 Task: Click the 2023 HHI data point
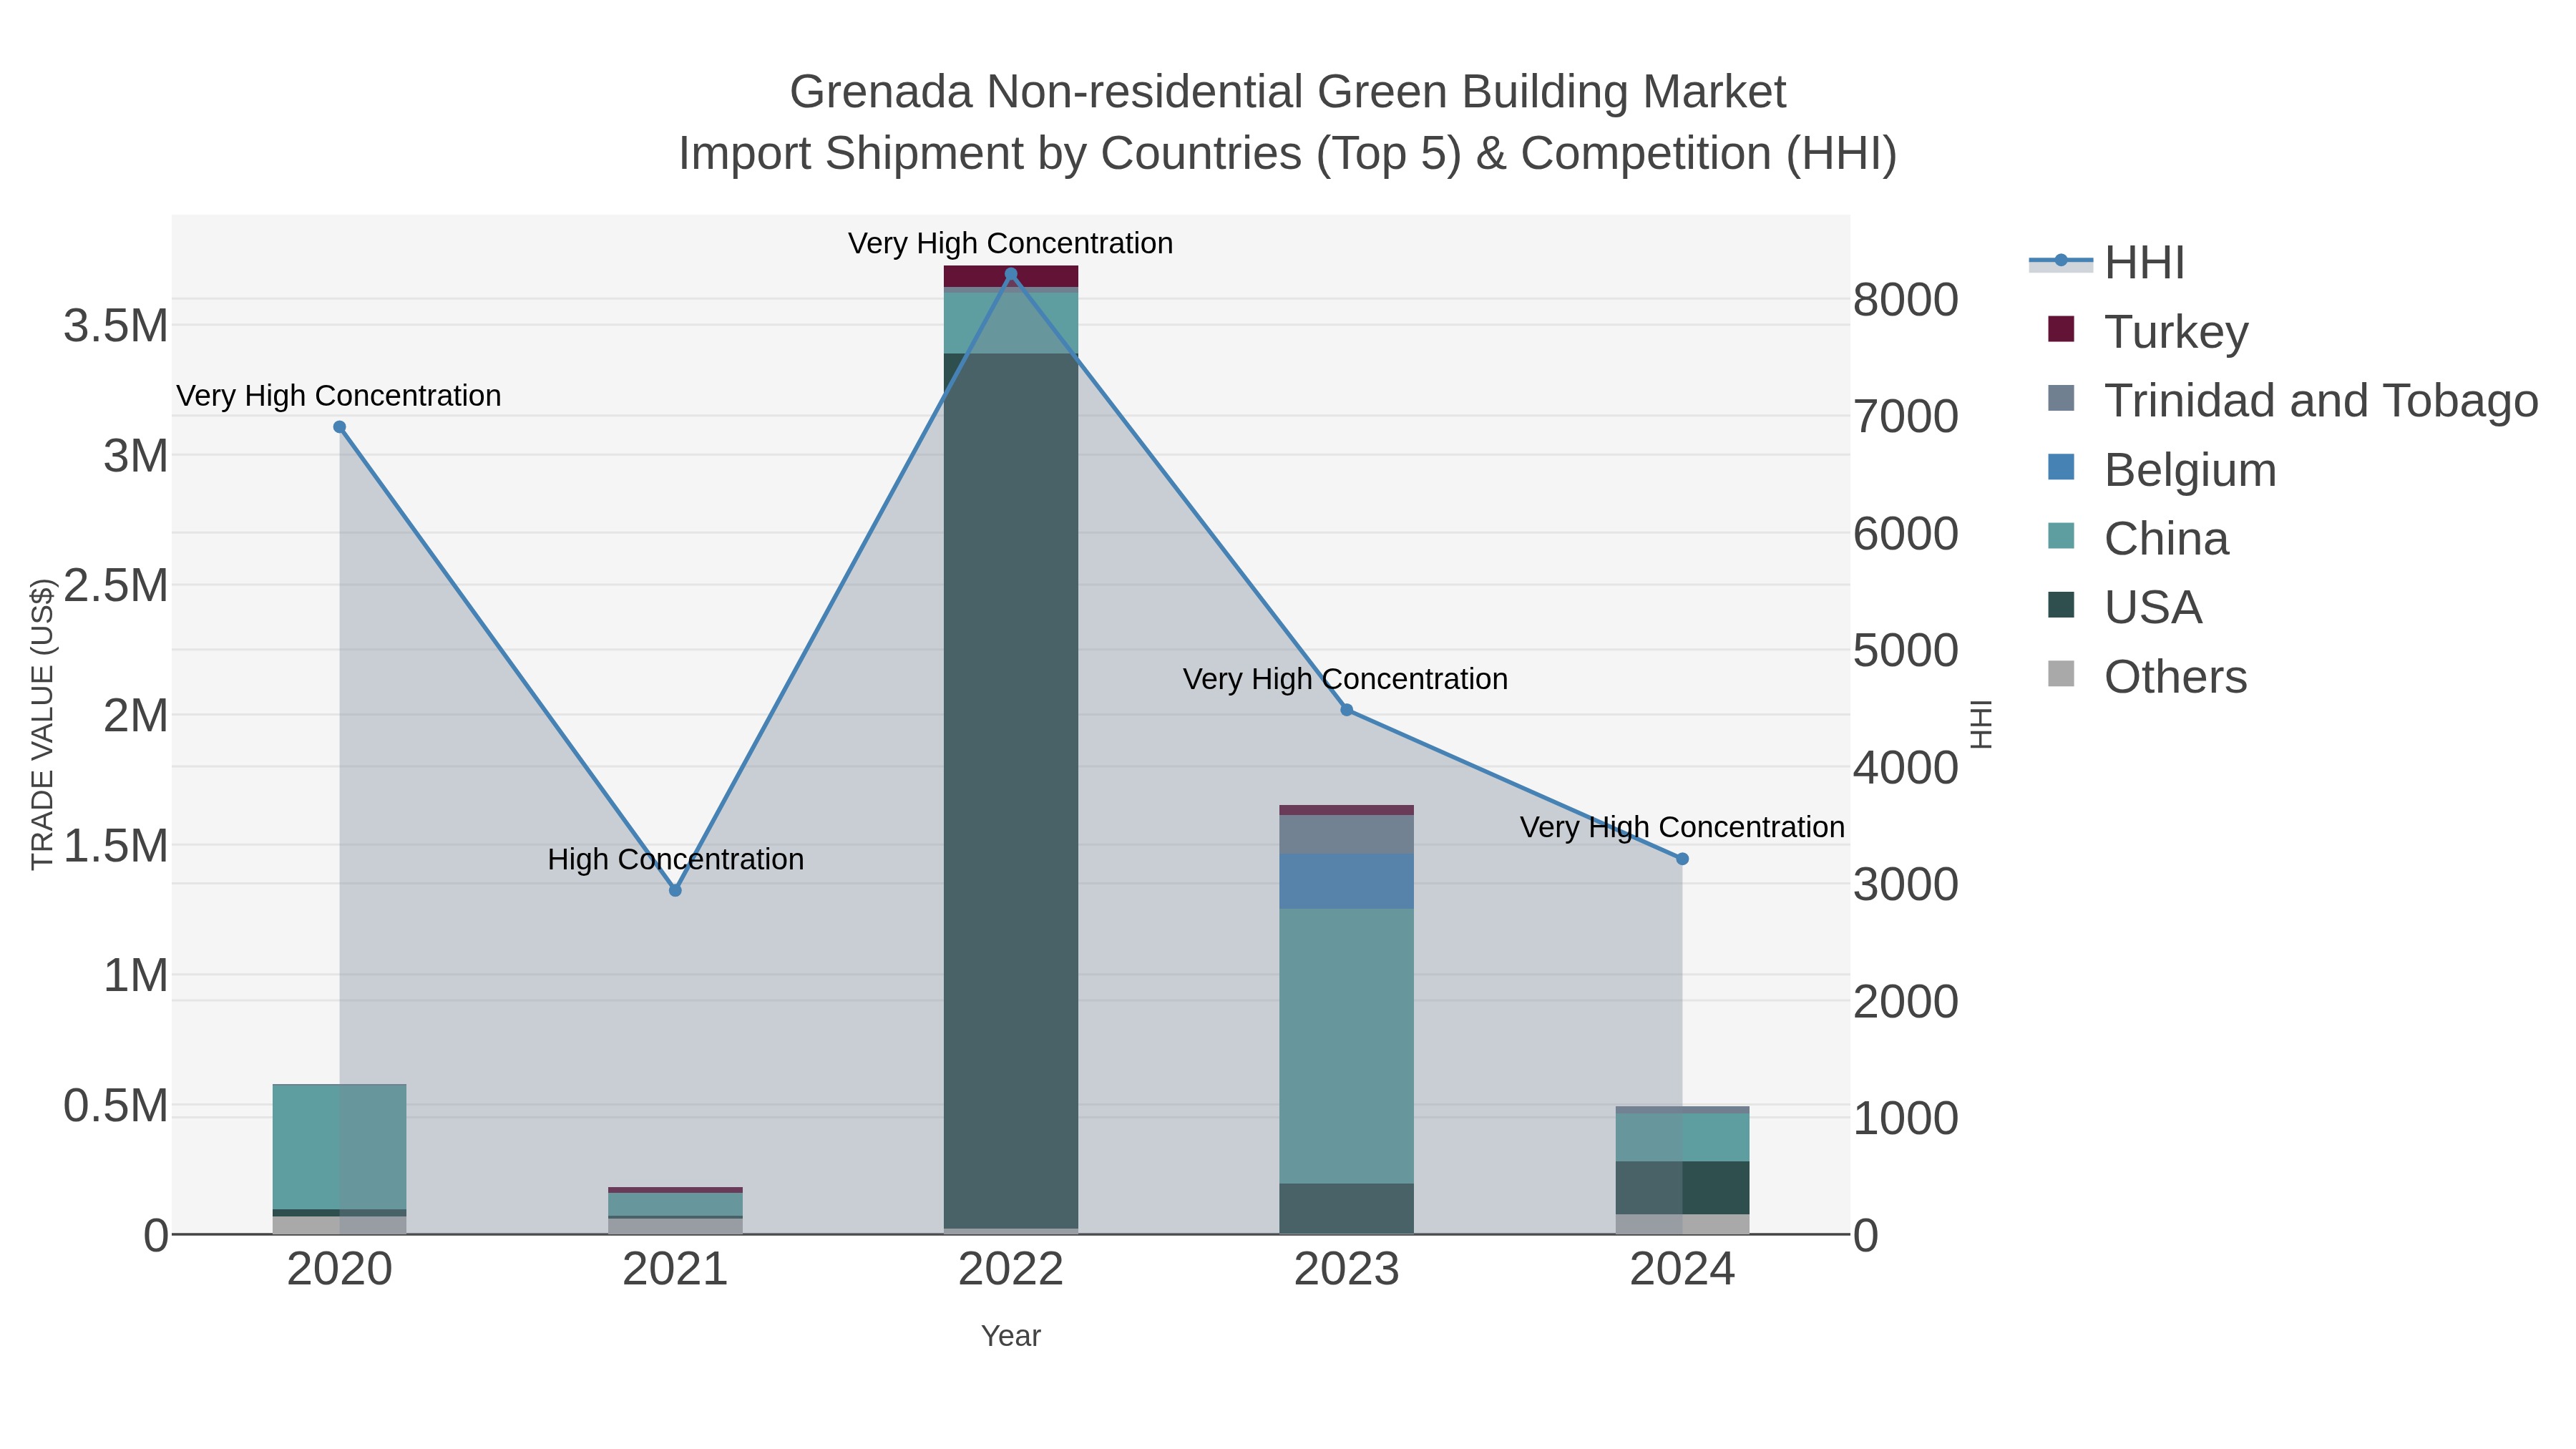pos(1347,710)
